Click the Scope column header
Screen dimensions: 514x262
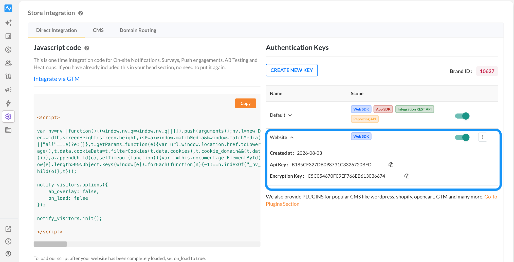pos(357,93)
